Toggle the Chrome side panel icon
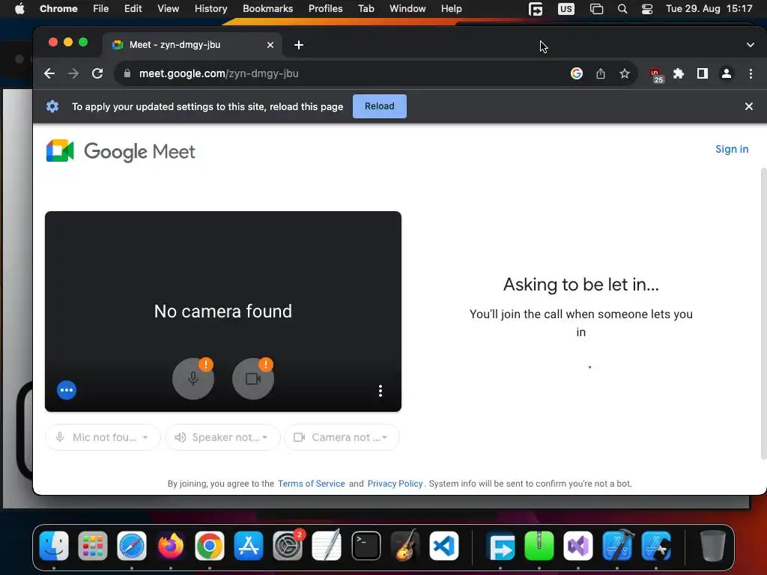767x575 pixels. [703, 73]
